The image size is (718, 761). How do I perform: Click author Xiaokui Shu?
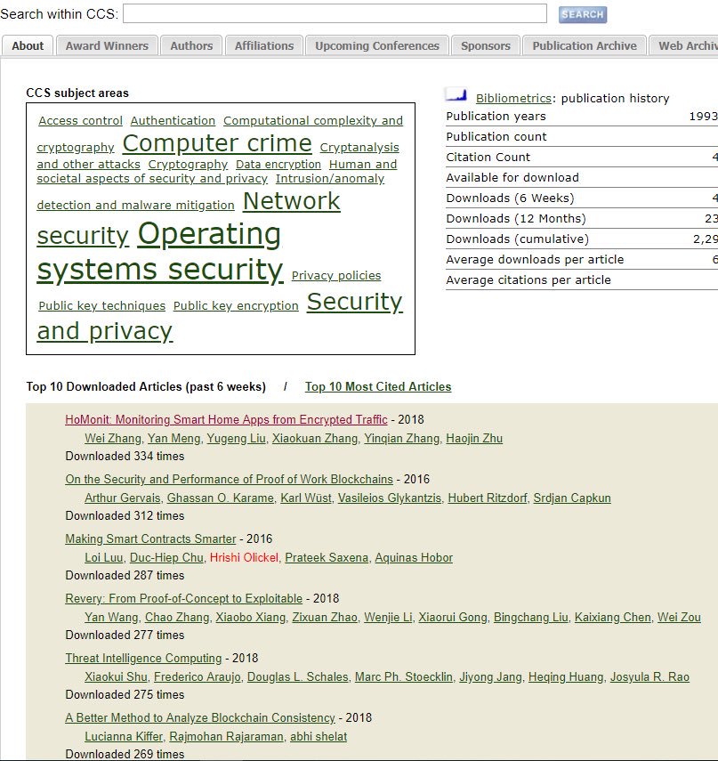point(116,677)
